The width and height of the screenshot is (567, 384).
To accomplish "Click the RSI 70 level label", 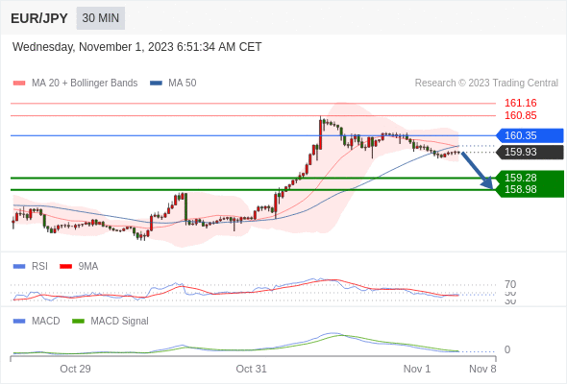I will (510, 284).
